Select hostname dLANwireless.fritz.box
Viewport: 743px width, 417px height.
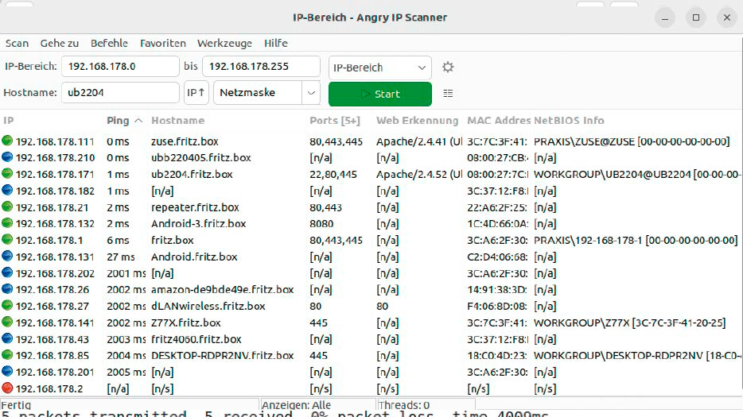pyautogui.click(x=208, y=306)
